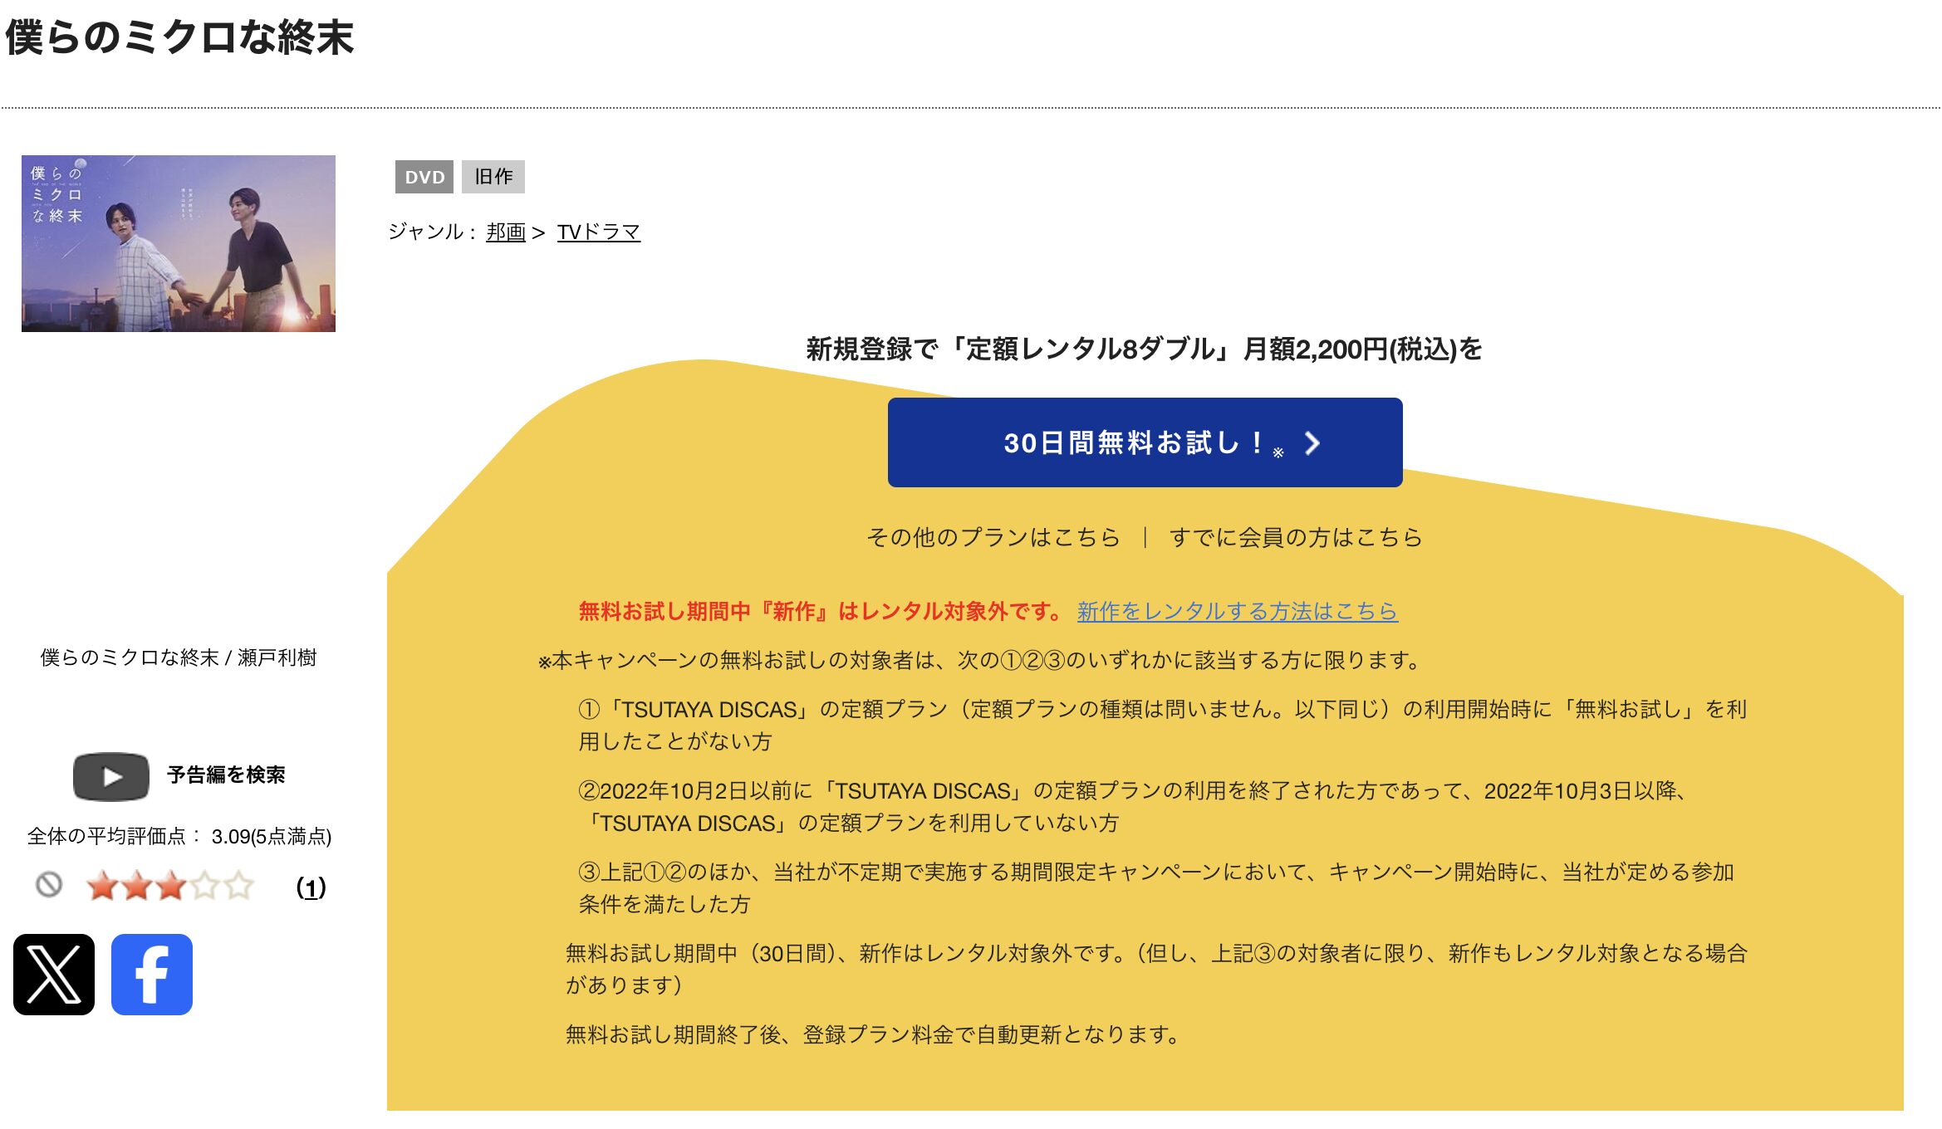Click the clear rating circle icon
1942x1129 pixels.
tap(49, 885)
